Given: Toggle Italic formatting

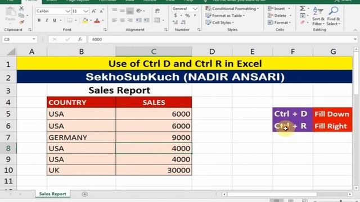Looking at the screenshot, I should point(47,20).
